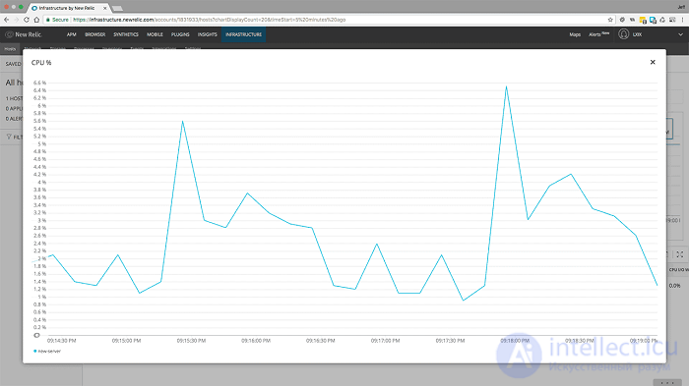Image resolution: width=689 pixels, height=386 pixels.
Task: Click the 3 % y-axis label
Action: [x=41, y=221]
